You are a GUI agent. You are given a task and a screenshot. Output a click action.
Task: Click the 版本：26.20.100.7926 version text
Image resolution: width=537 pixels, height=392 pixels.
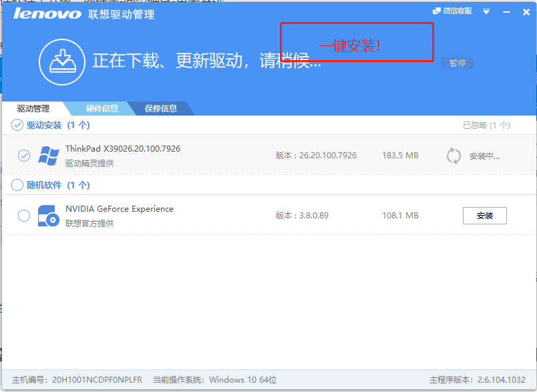(x=316, y=156)
